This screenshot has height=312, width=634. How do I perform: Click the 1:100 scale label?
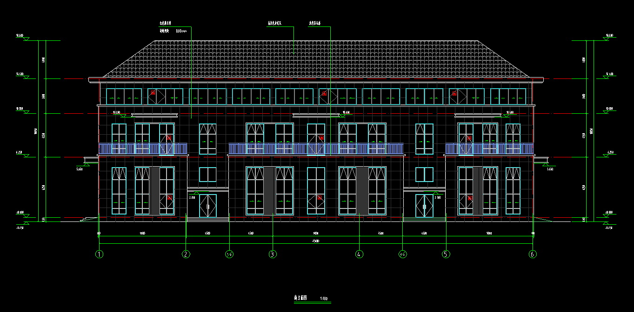(x=325, y=298)
